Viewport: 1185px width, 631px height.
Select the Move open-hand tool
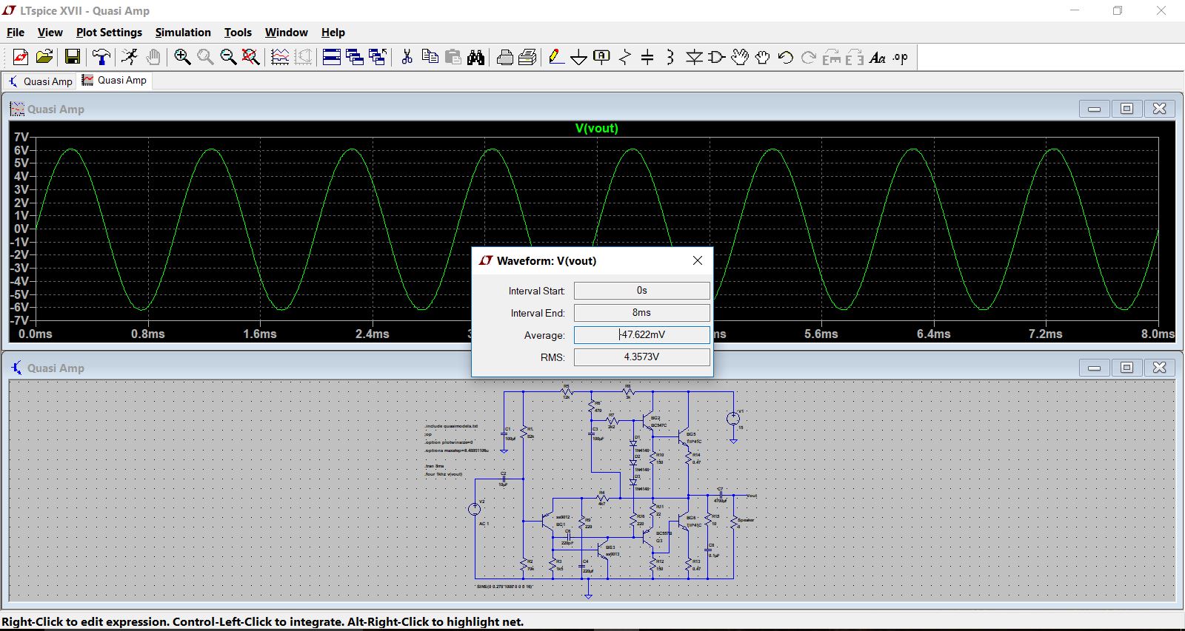pos(740,57)
